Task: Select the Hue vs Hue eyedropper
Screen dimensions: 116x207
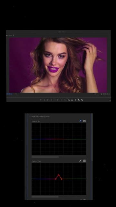Action: point(80,161)
